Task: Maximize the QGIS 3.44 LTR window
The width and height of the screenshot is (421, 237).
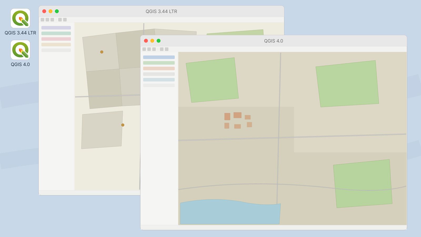Action: [x=57, y=11]
